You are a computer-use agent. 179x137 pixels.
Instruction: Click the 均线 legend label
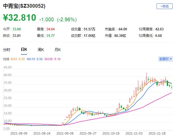click(6, 59)
